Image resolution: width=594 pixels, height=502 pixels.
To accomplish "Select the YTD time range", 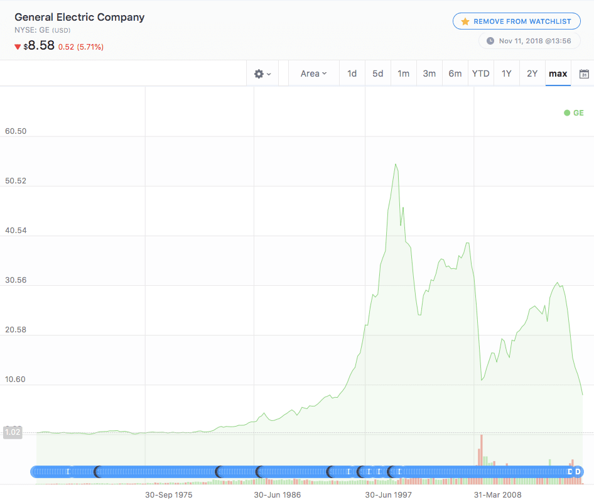I will tap(481, 74).
